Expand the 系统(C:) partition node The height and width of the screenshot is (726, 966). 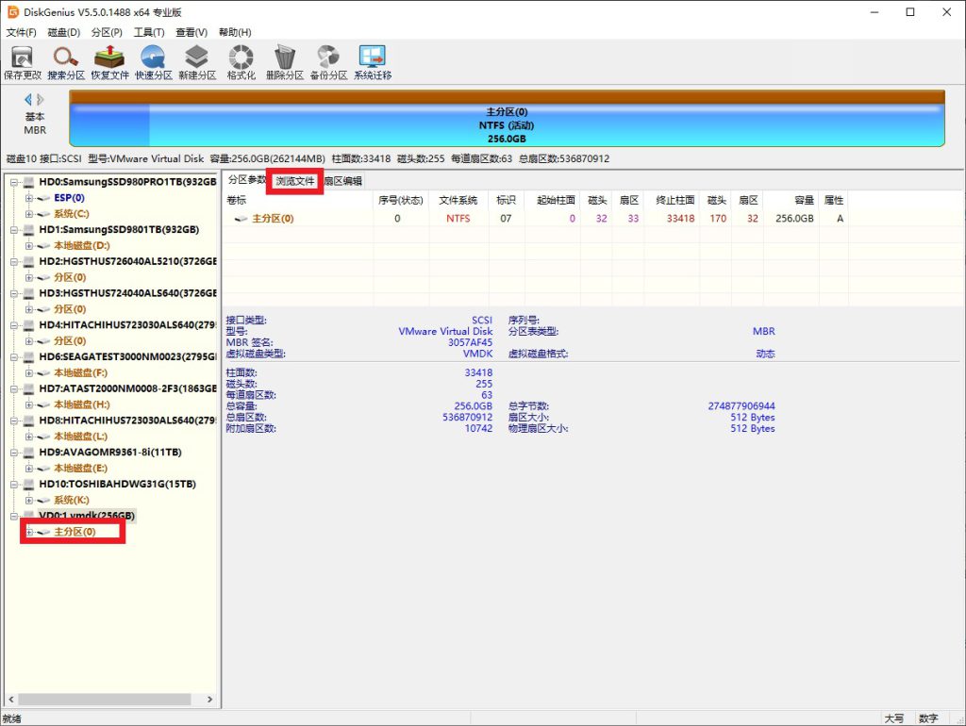(29, 214)
